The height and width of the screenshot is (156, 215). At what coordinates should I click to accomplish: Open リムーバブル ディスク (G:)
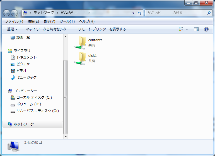pyautogui.click(x=38, y=111)
